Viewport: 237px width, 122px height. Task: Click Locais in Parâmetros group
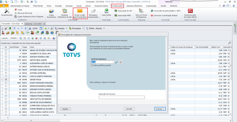pos(18,10)
